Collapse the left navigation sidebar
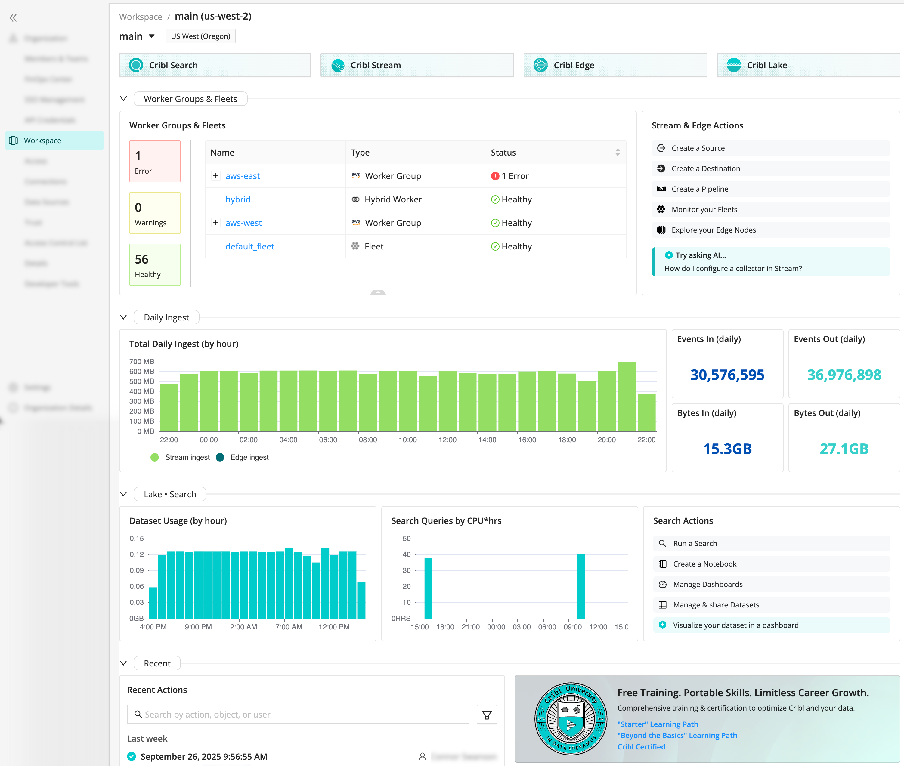Screen dimensions: 904x766 [13, 18]
